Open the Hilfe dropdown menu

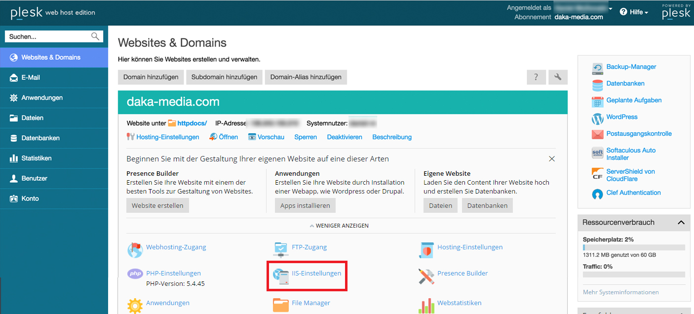click(x=634, y=12)
